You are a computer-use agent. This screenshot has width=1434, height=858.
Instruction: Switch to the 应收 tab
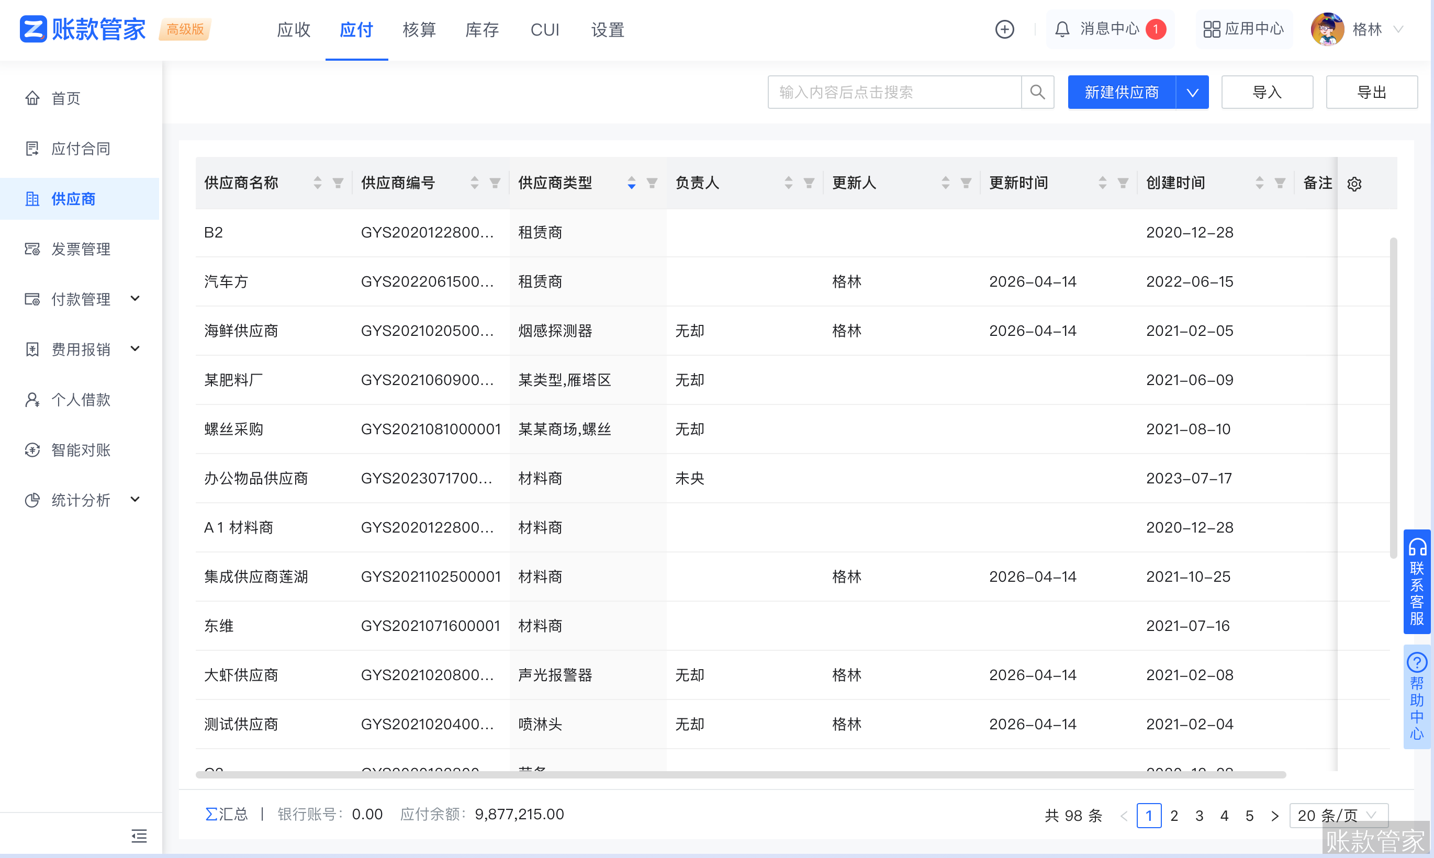[x=293, y=29]
